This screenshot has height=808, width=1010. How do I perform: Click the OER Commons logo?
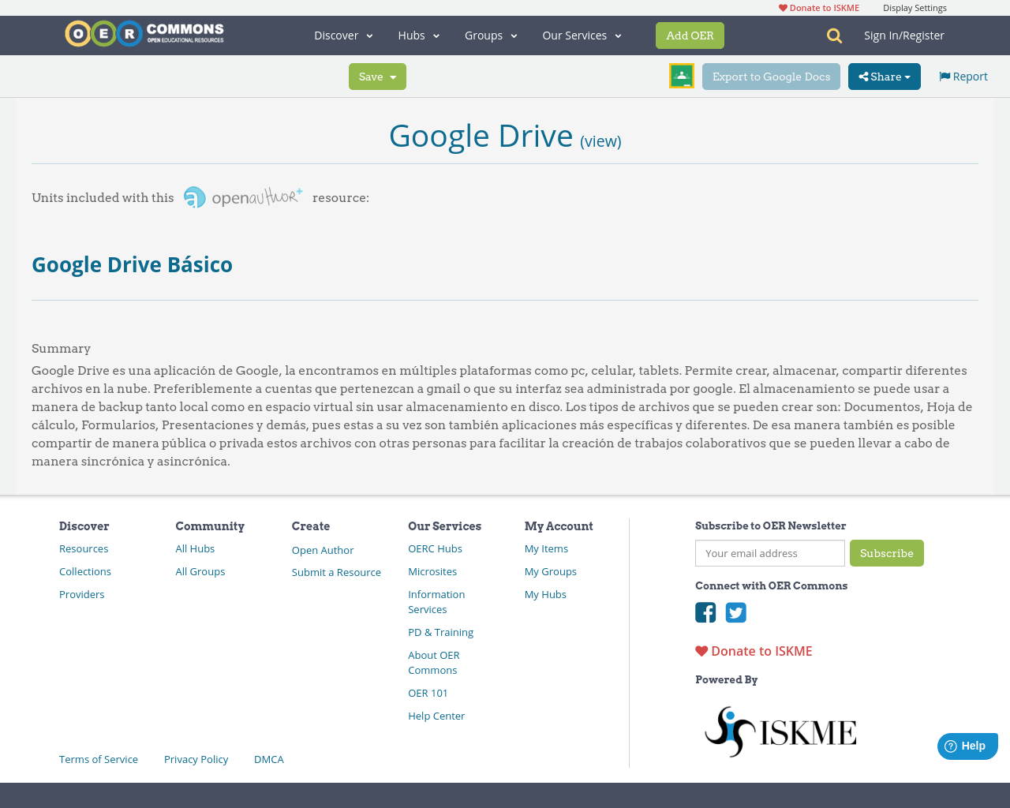click(144, 32)
